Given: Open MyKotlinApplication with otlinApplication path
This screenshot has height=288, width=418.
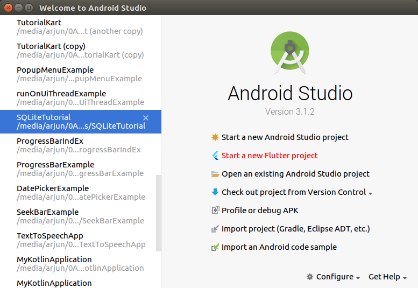Looking at the screenshot, I should click(81, 264).
